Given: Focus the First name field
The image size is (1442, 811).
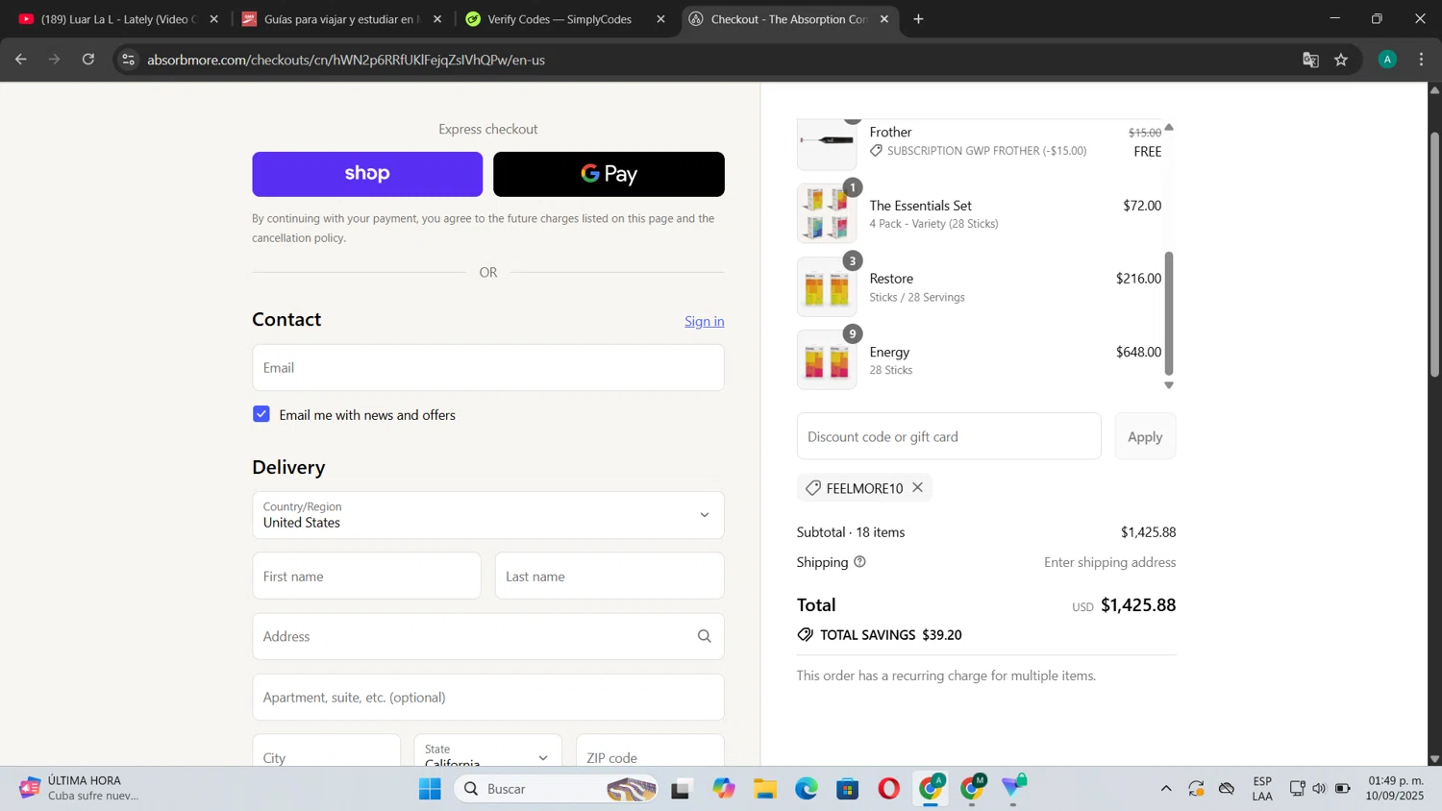Looking at the screenshot, I should coord(366,576).
